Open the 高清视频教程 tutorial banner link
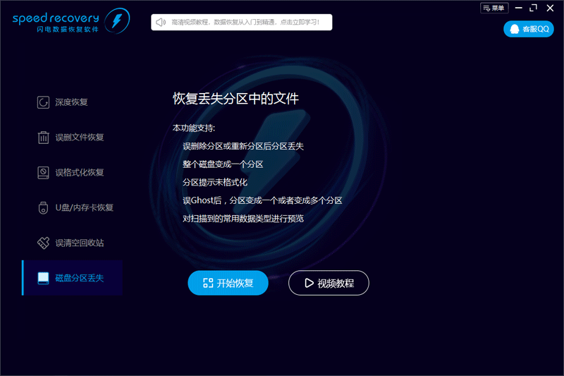Screen dimensions: 564x376 click(x=245, y=22)
